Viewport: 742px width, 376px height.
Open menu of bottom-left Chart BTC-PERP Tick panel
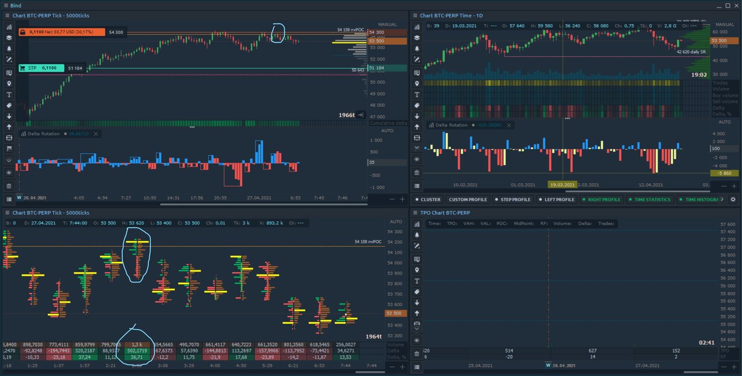7,213
